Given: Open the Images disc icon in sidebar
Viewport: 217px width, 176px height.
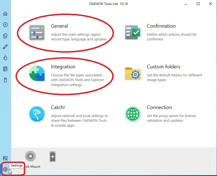Looking at the screenshot, I should click(x=5, y=25).
